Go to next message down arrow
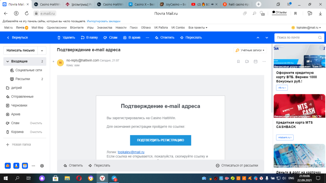 coord(267,37)
